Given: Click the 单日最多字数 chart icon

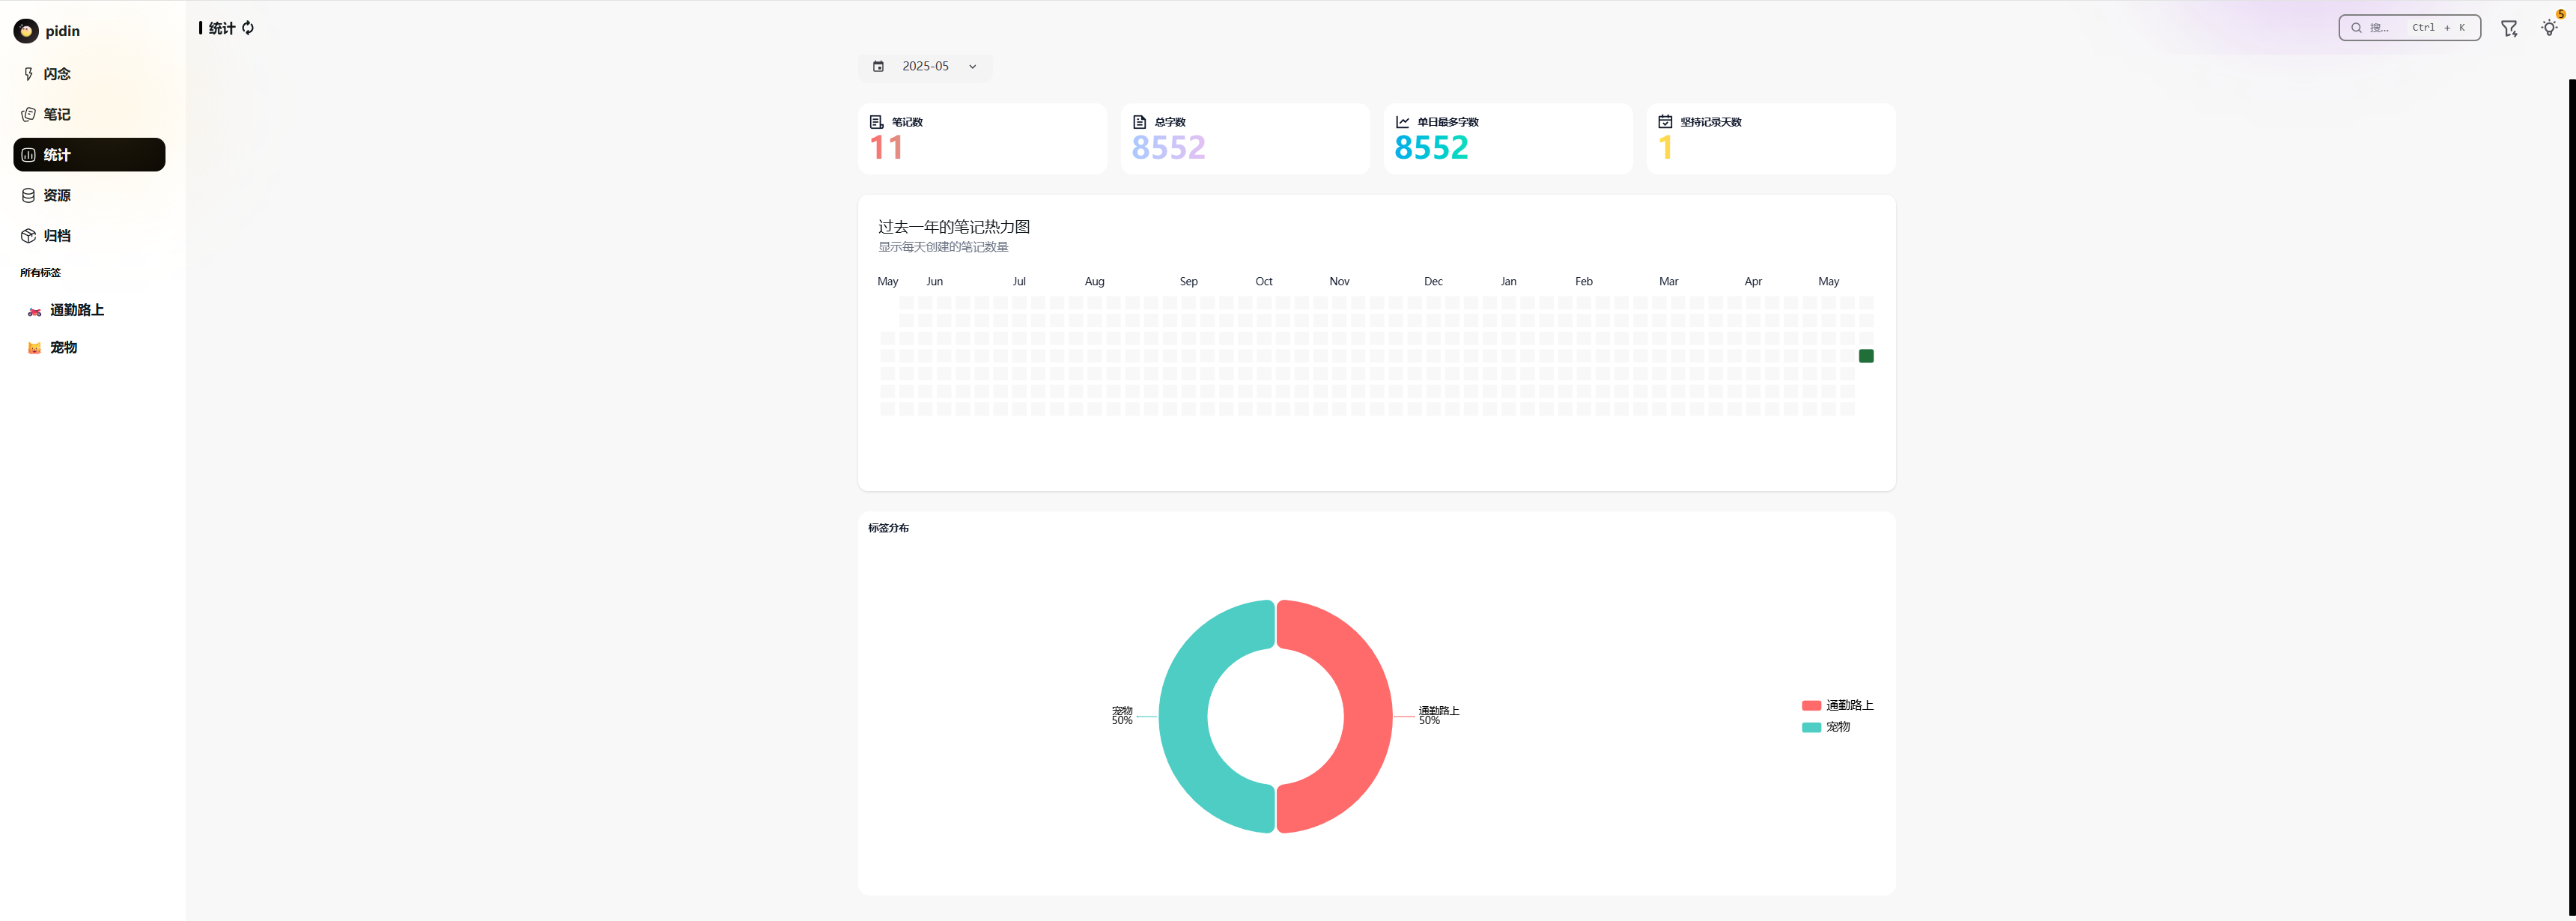Looking at the screenshot, I should point(1402,122).
